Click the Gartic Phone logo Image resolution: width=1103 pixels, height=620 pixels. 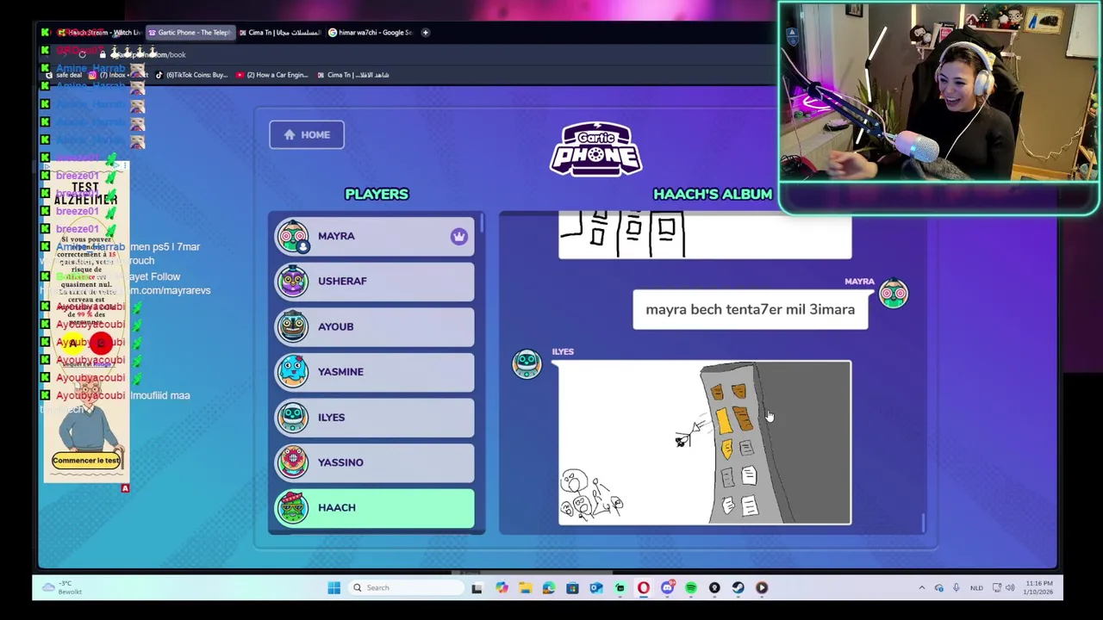(x=595, y=149)
